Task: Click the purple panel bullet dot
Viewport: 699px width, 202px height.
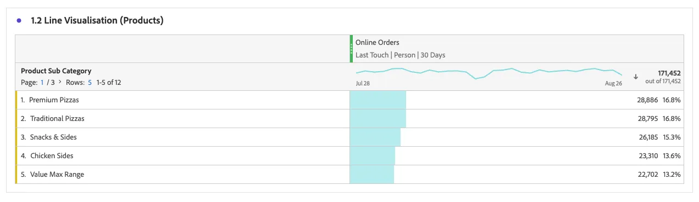Action: [x=19, y=21]
